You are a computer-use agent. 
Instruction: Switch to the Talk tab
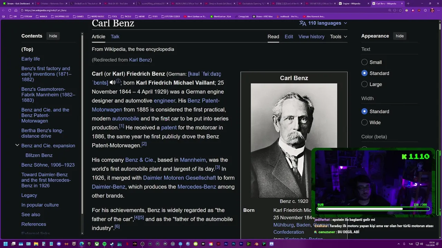click(115, 37)
